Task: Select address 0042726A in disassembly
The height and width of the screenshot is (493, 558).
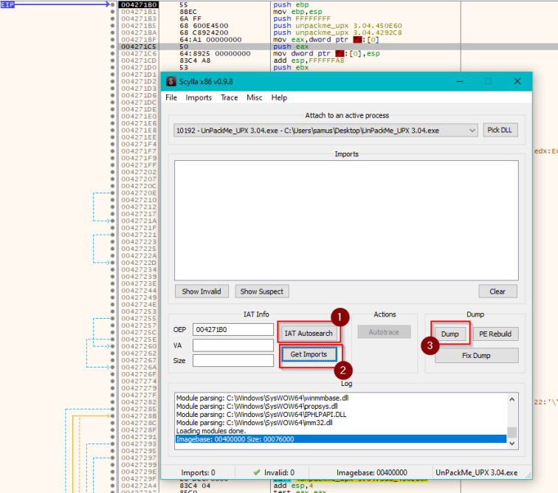Action: pos(139,367)
